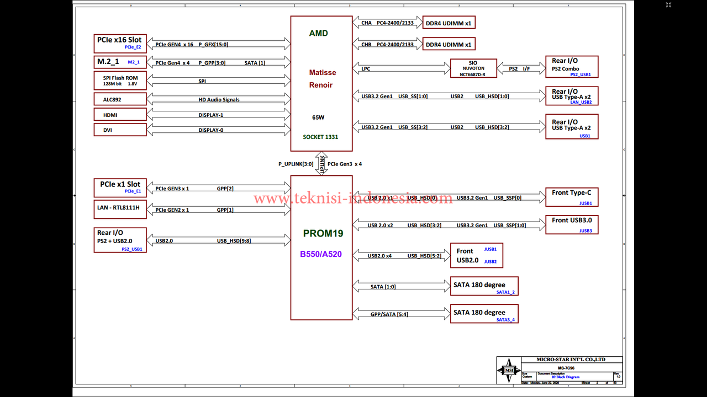Image resolution: width=707 pixels, height=397 pixels.
Task: Click the 'MS-7C96' model number
Action: tap(565, 368)
